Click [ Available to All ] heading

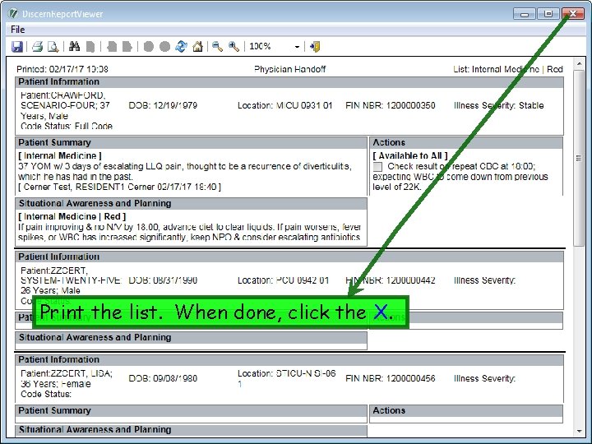[x=410, y=156]
